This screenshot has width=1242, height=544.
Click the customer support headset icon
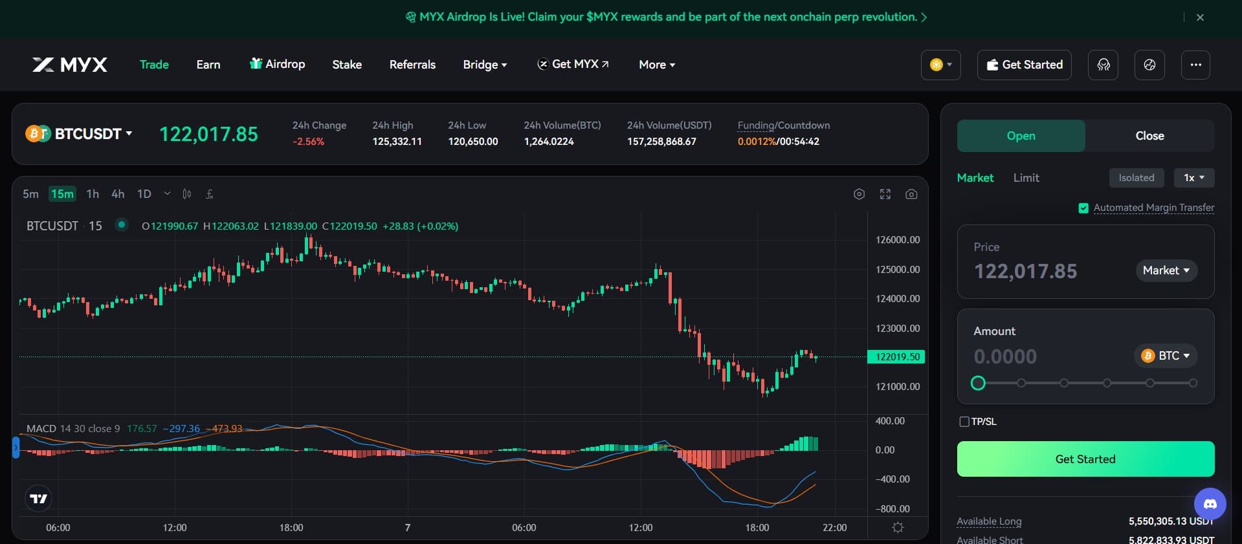click(x=1103, y=65)
